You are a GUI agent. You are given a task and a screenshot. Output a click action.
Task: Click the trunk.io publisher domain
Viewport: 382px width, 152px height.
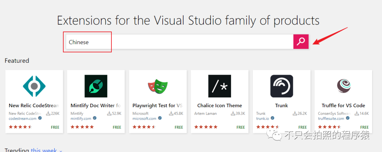[x=262, y=118]
